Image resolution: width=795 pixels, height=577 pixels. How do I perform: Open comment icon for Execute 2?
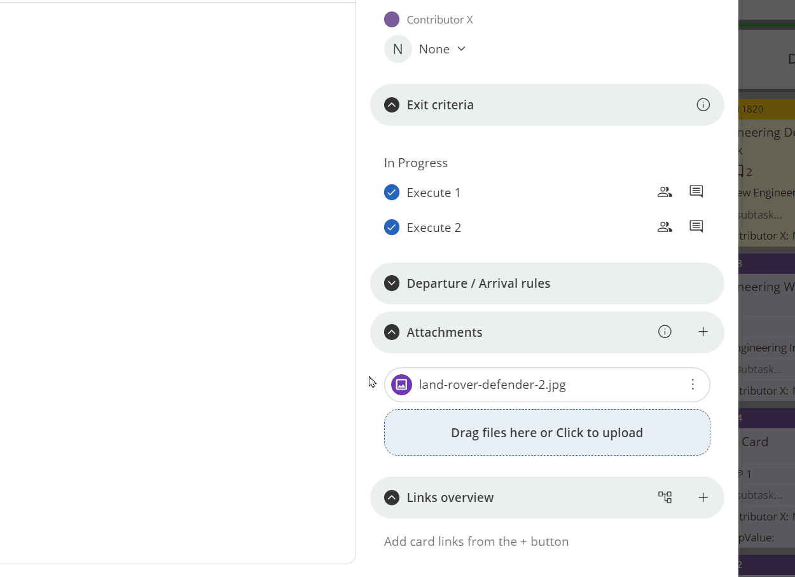point(696,227)
